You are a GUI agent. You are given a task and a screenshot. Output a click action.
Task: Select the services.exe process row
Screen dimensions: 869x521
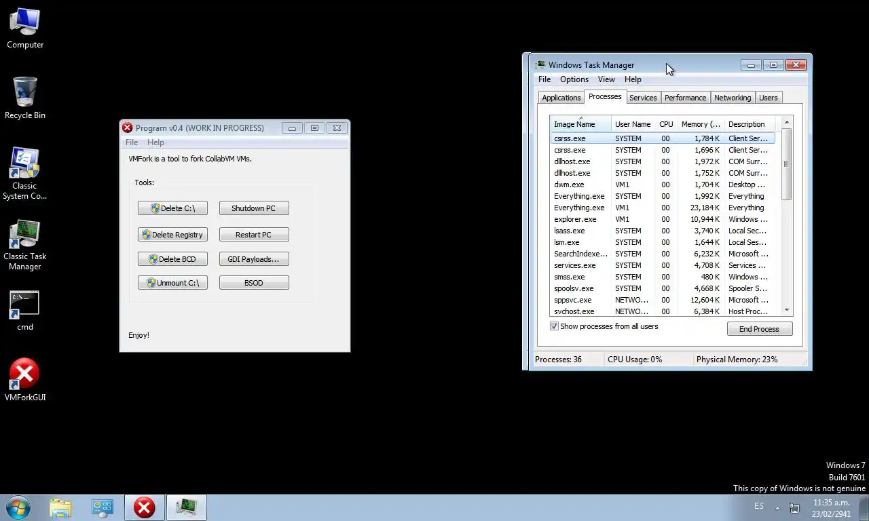pos(663,265)
